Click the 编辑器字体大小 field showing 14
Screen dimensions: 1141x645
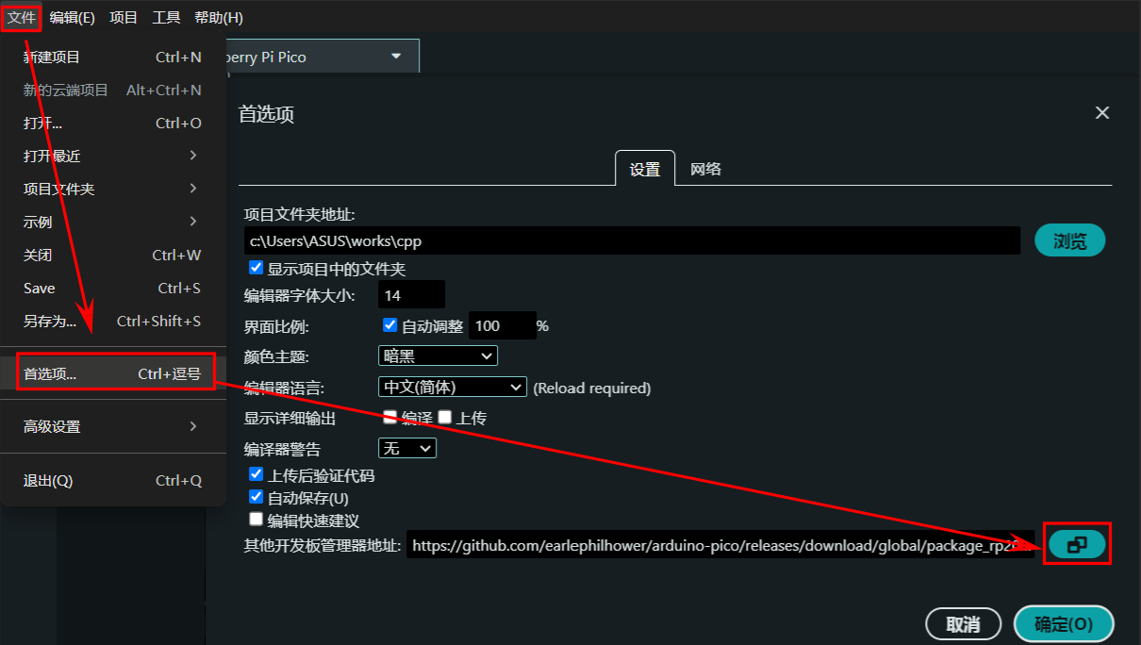pyautogui.click(x=411, y=295)
